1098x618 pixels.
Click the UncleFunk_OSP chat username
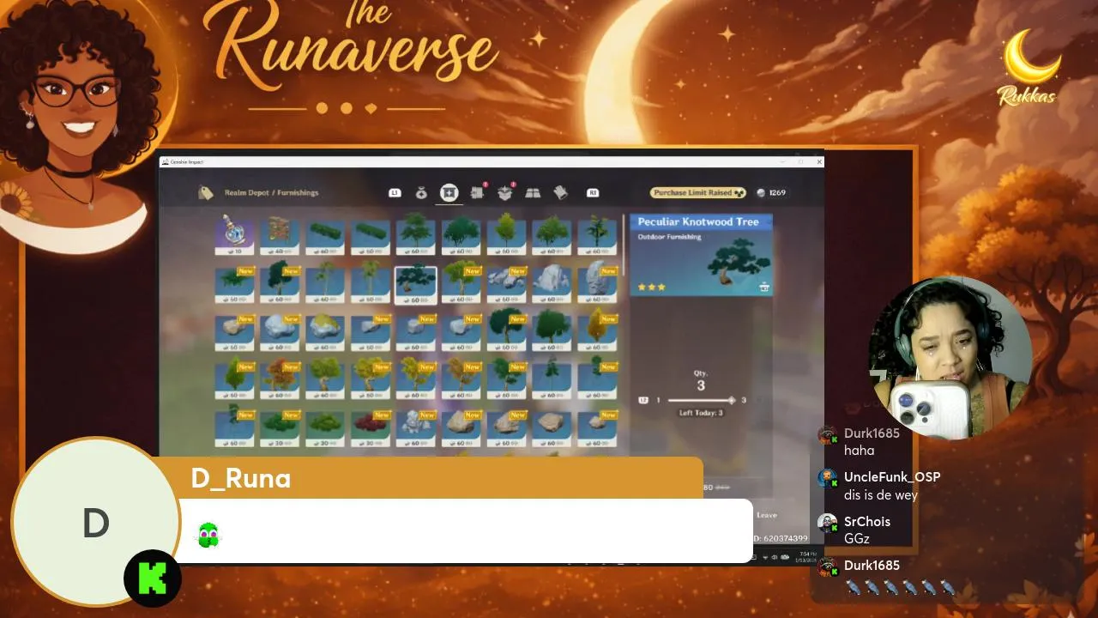pyautogui.click(x=892, y=477)
